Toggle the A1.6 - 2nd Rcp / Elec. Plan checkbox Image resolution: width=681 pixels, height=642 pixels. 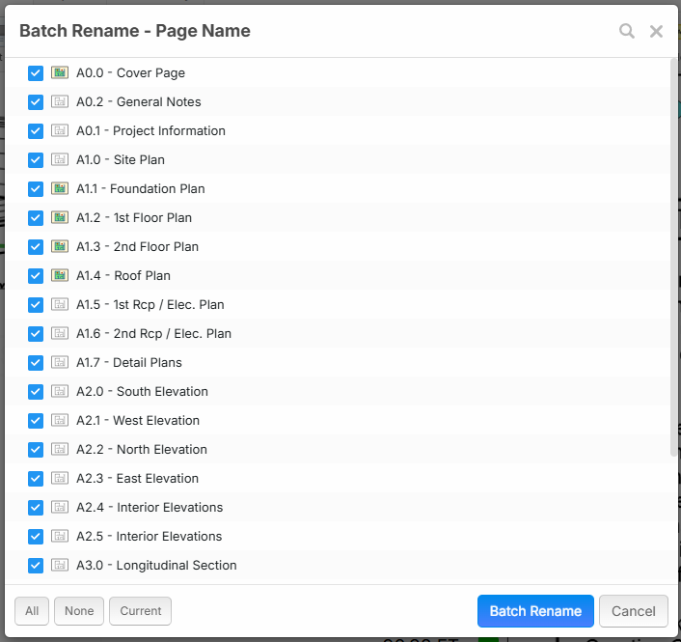[x=36, y=334]
